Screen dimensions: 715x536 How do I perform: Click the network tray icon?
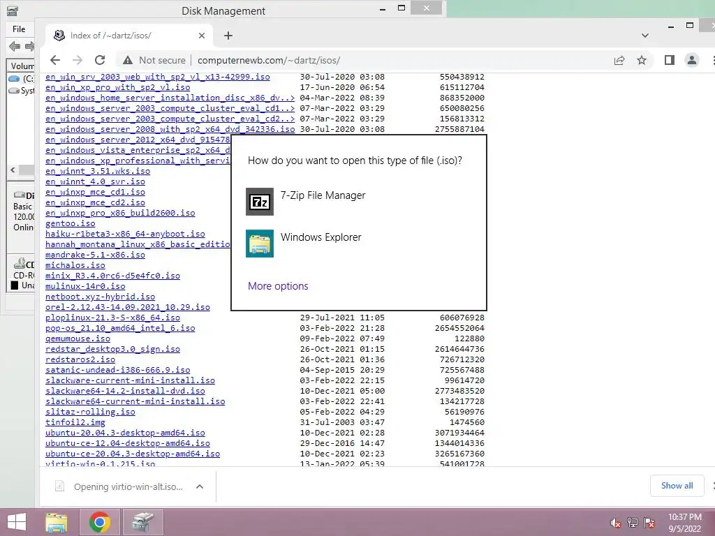633,523
